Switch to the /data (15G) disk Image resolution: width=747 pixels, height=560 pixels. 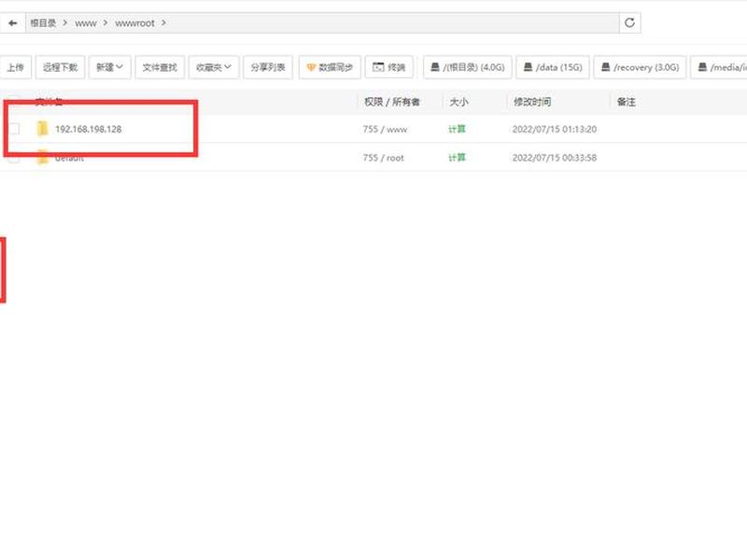(553, 67)
